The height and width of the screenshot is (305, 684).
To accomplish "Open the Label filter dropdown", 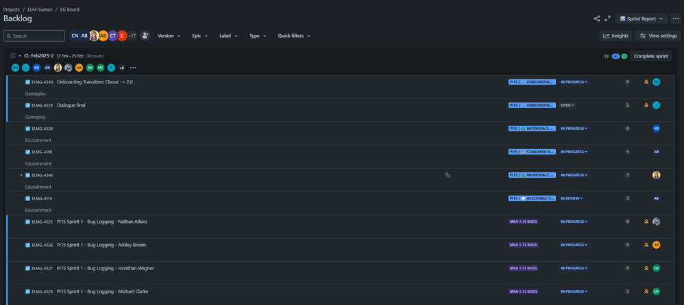I will [228, 36].
